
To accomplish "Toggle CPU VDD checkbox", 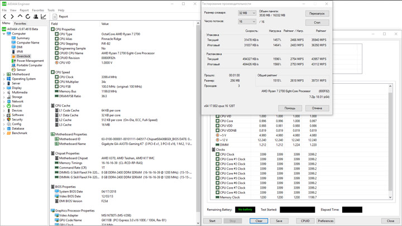I will click(x=217, y=126).
